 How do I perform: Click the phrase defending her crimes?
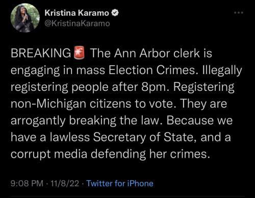pyautogui.click(x=150, y=154)
